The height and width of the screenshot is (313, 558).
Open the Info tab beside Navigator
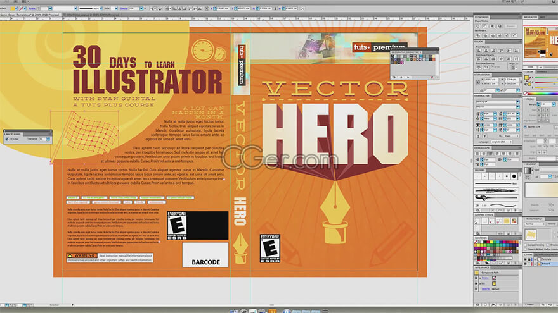click(542, 18)
